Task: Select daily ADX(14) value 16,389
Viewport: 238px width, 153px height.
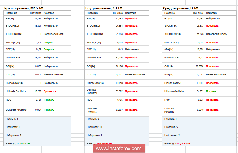Action: (x=200, y=49)
